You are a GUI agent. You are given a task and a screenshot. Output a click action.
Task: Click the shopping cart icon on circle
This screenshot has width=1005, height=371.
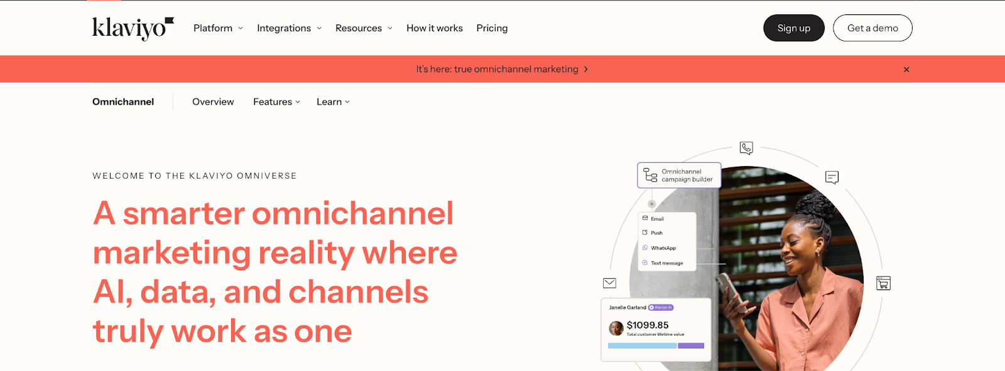pyautogui.click(x=883, y=283)
